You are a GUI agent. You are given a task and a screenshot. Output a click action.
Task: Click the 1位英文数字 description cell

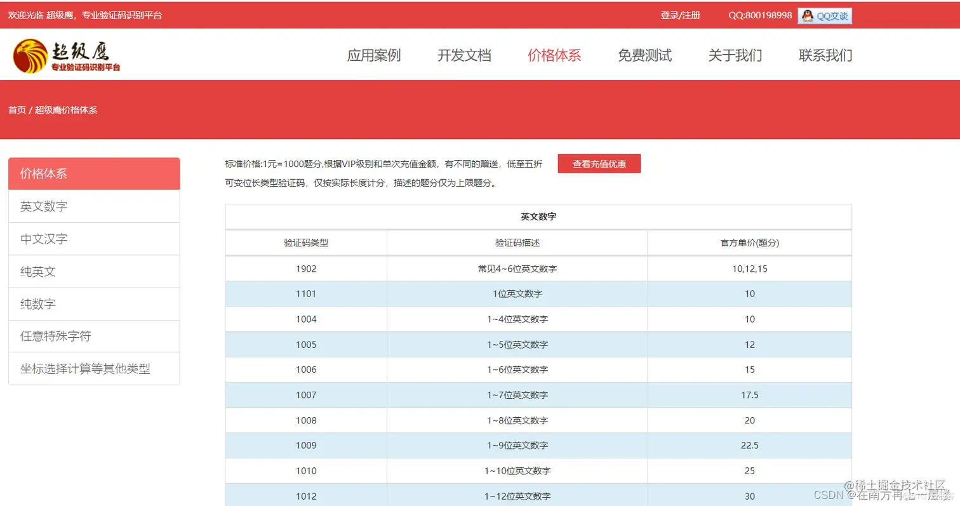[x=517, y=294]
